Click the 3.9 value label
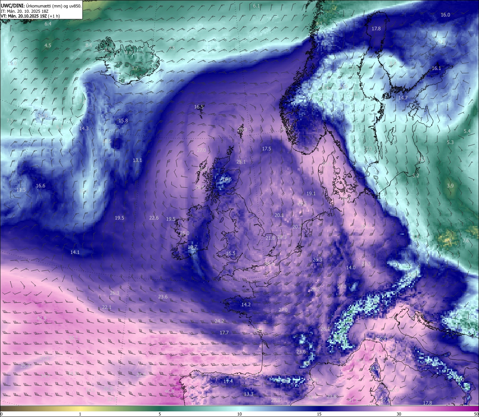This screenshot has width=479, height=417. tap(450, 186)
